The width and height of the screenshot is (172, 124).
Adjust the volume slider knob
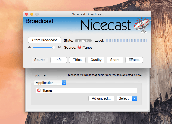pos(54,47)
